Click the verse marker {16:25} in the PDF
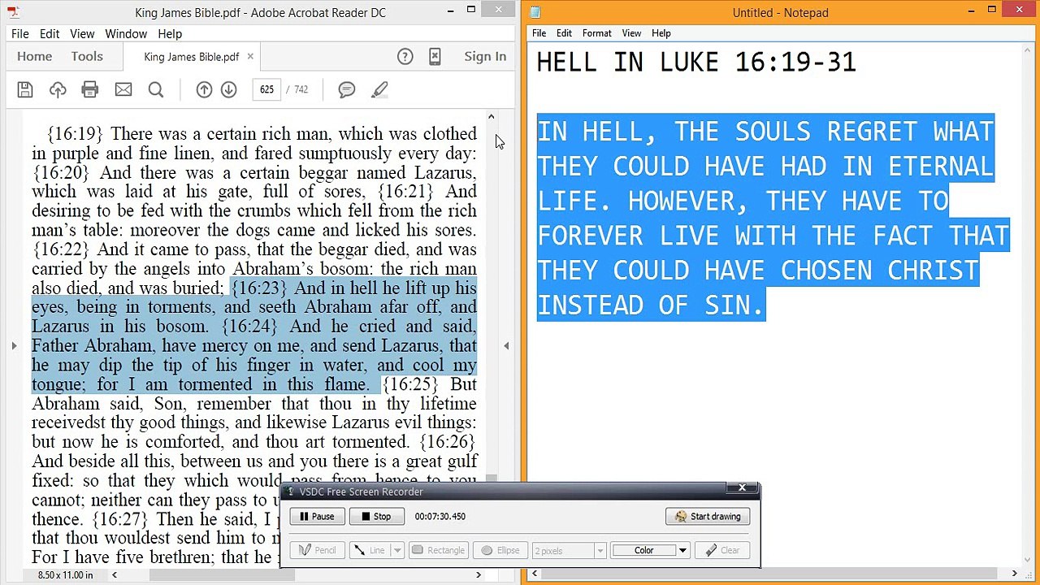The height and width of the screenshot is (585, 1040). (410, 384)
